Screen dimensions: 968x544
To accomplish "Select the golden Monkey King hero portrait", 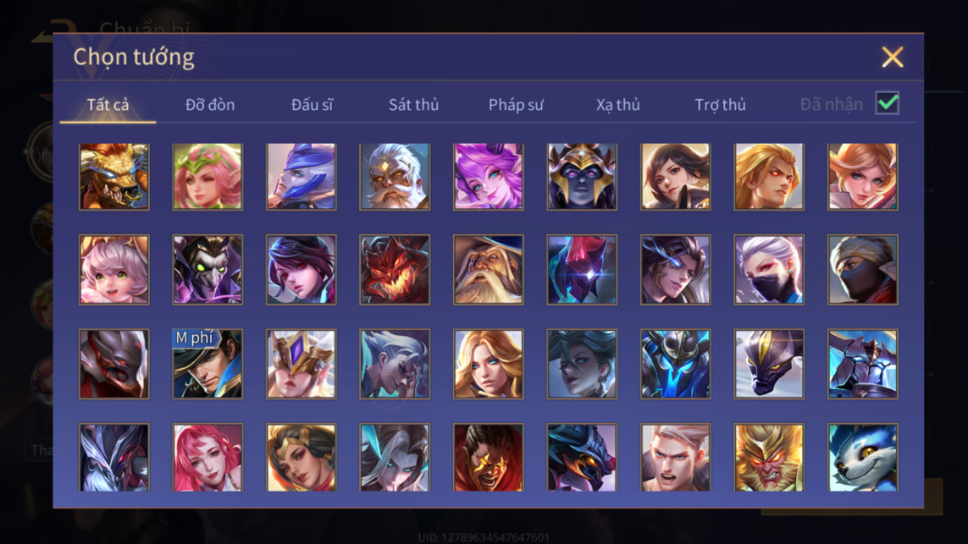I will point(769,458).
